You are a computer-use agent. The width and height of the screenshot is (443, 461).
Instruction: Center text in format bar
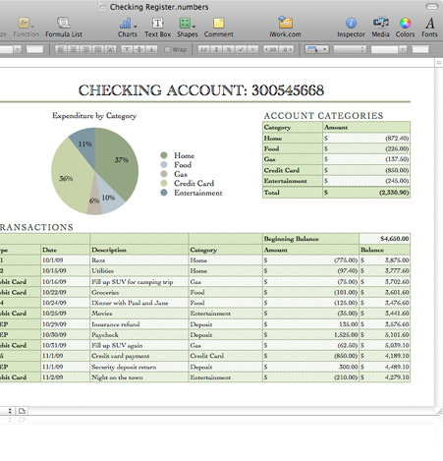tap(74, 49)
